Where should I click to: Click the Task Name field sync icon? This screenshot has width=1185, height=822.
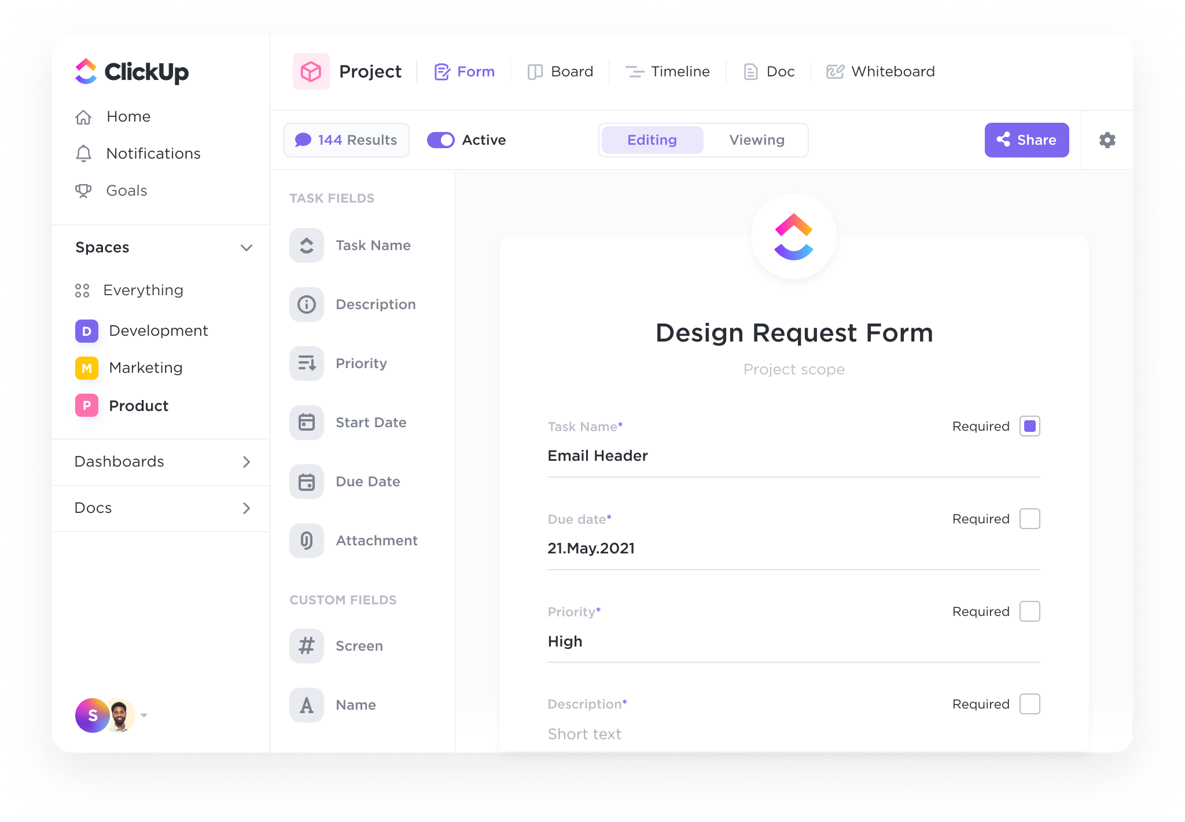click(x=306, y=244)
